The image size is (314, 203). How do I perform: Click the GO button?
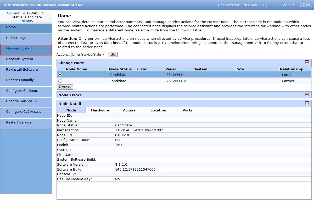(x=113, y=54)
